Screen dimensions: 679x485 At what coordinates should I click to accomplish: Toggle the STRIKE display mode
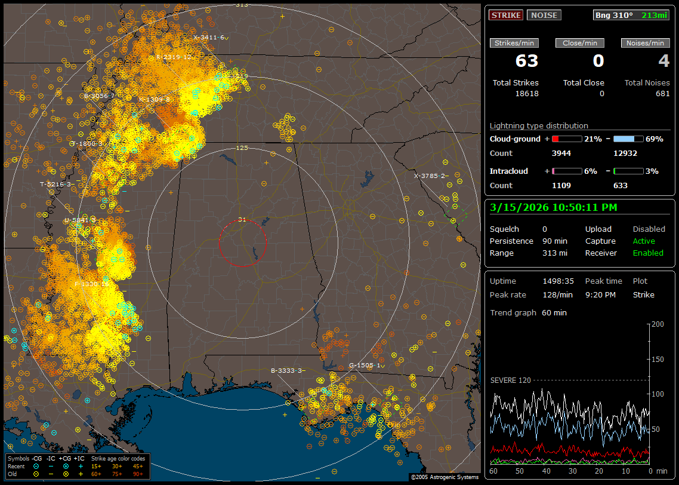[506, 15]
